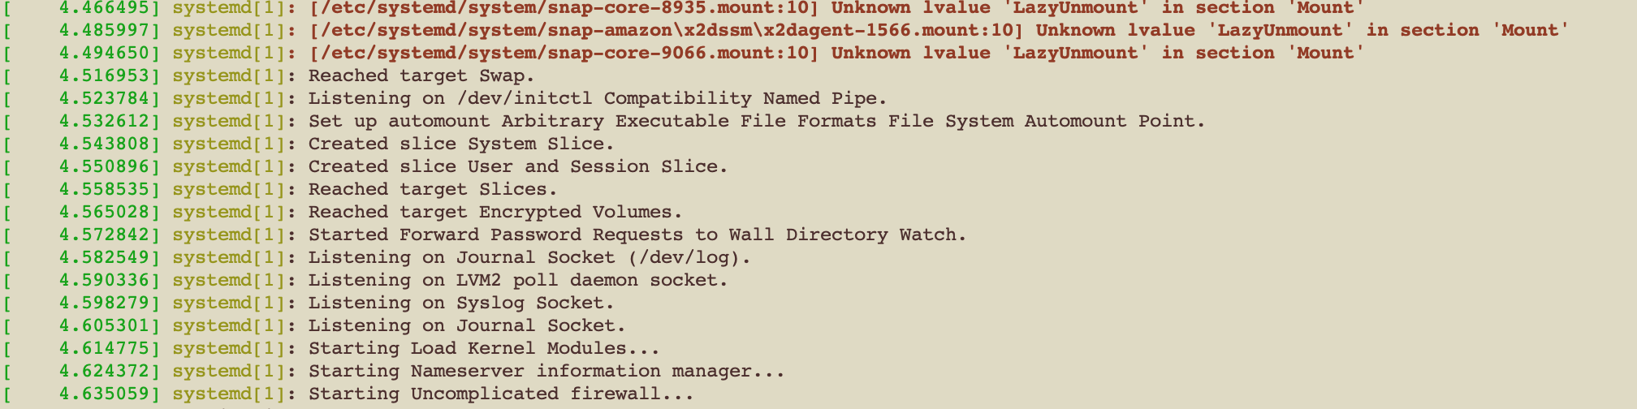Click 'Listening on Syslog Socket.' line
Screen dimensions: 1637x409
pos(461,304)
